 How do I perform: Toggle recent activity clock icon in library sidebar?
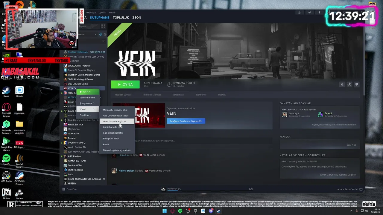(x=101, y=34)
